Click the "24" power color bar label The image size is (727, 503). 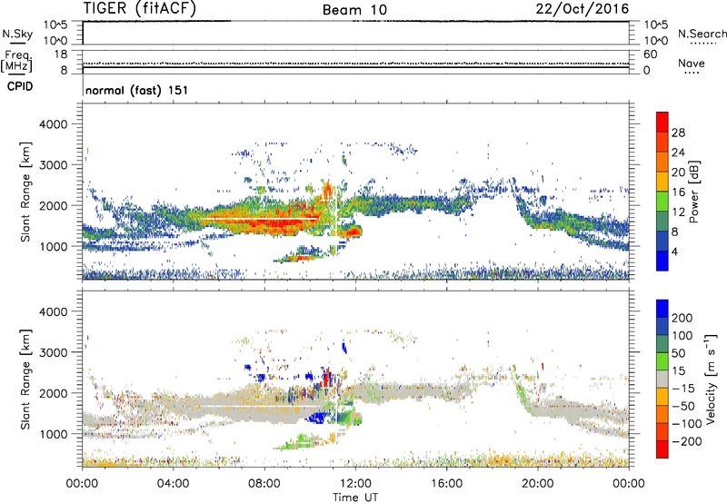point(678,153)
